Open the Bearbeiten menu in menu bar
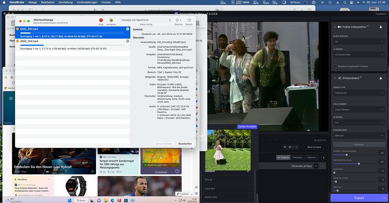The image size is (389, 203). click(x=48, y=2)
